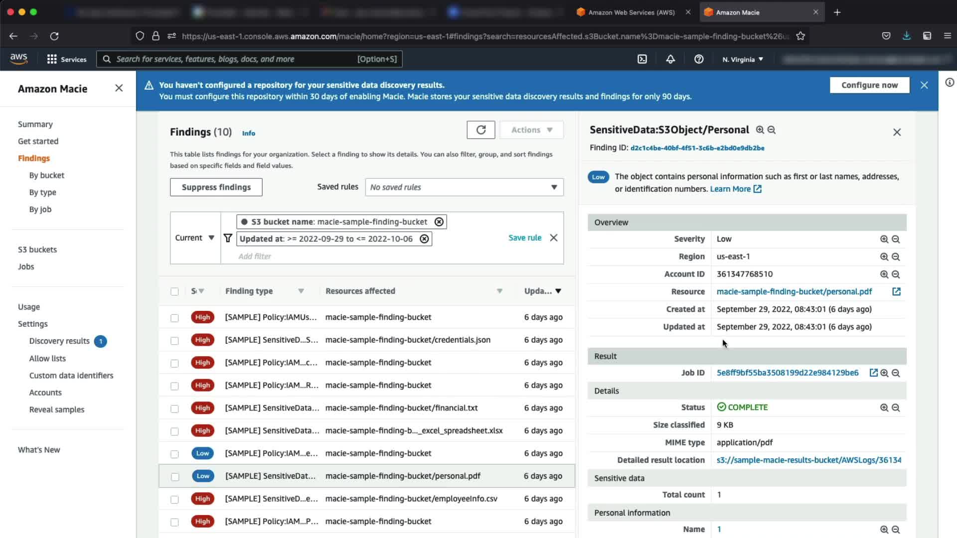Open S3 buckets navigation item
The height and width of the screenshot is (538, 957).
37,250
